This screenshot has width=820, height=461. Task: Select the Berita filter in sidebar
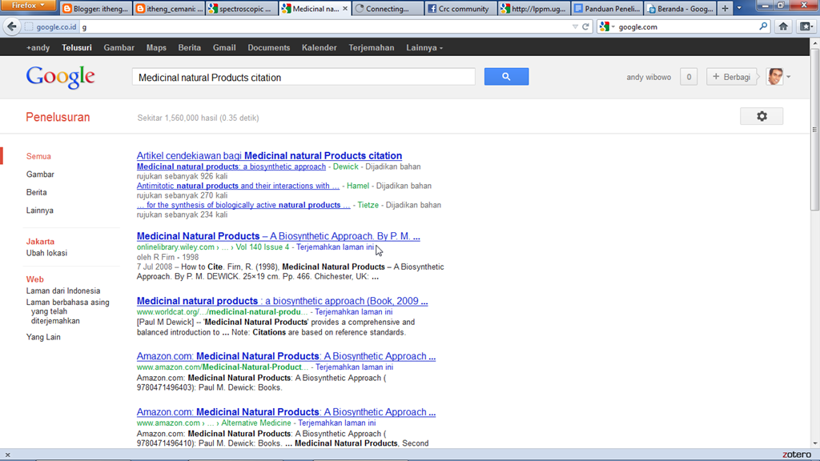37,192
